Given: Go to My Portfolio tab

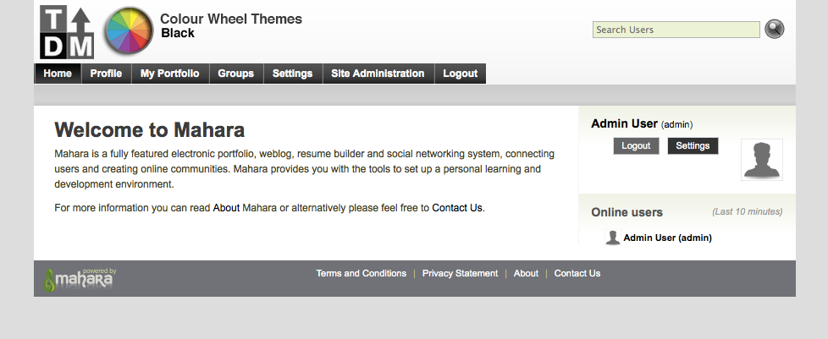Looking at the screenshot, I should [x=169, y=74].
